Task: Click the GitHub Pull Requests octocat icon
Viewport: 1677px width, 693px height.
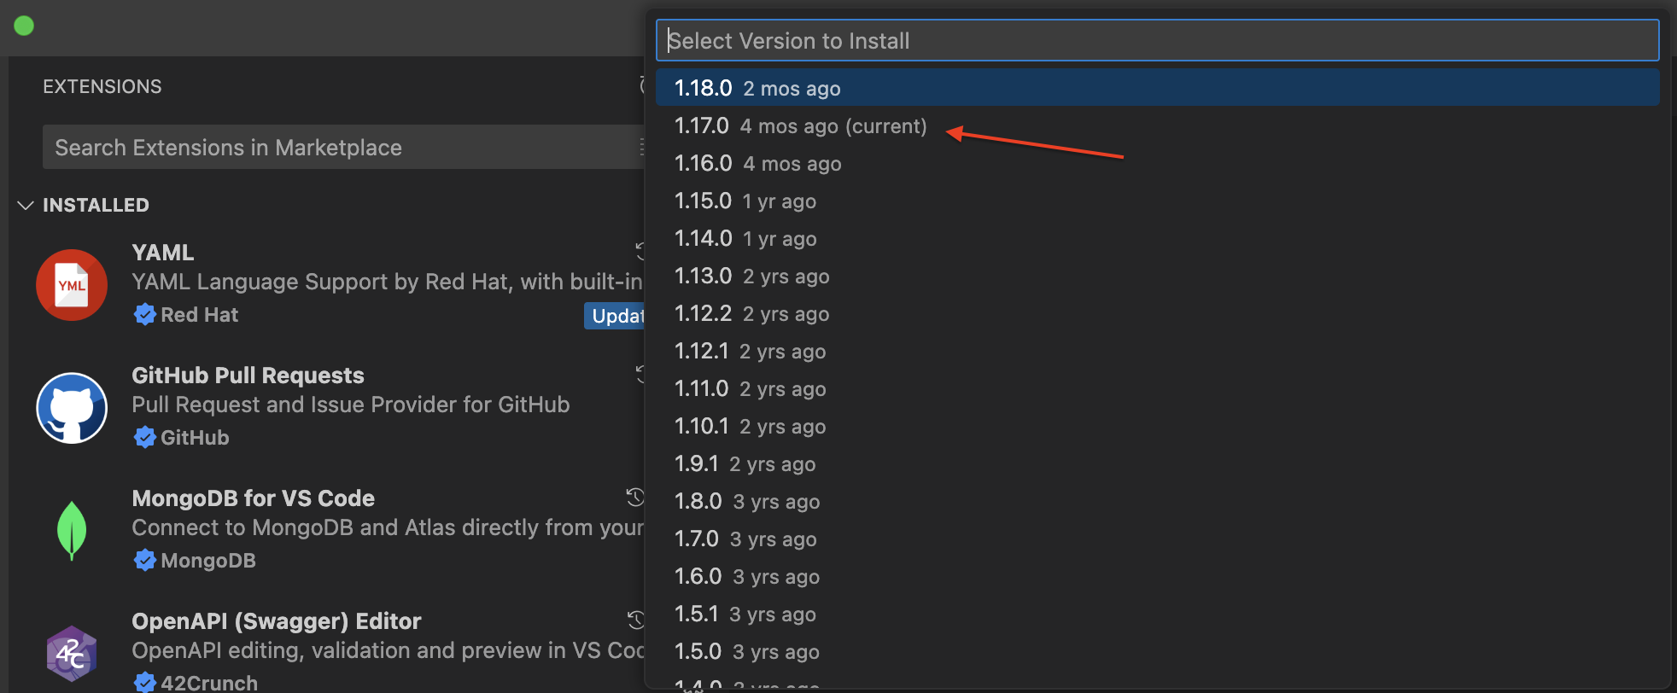Action: 72,408
